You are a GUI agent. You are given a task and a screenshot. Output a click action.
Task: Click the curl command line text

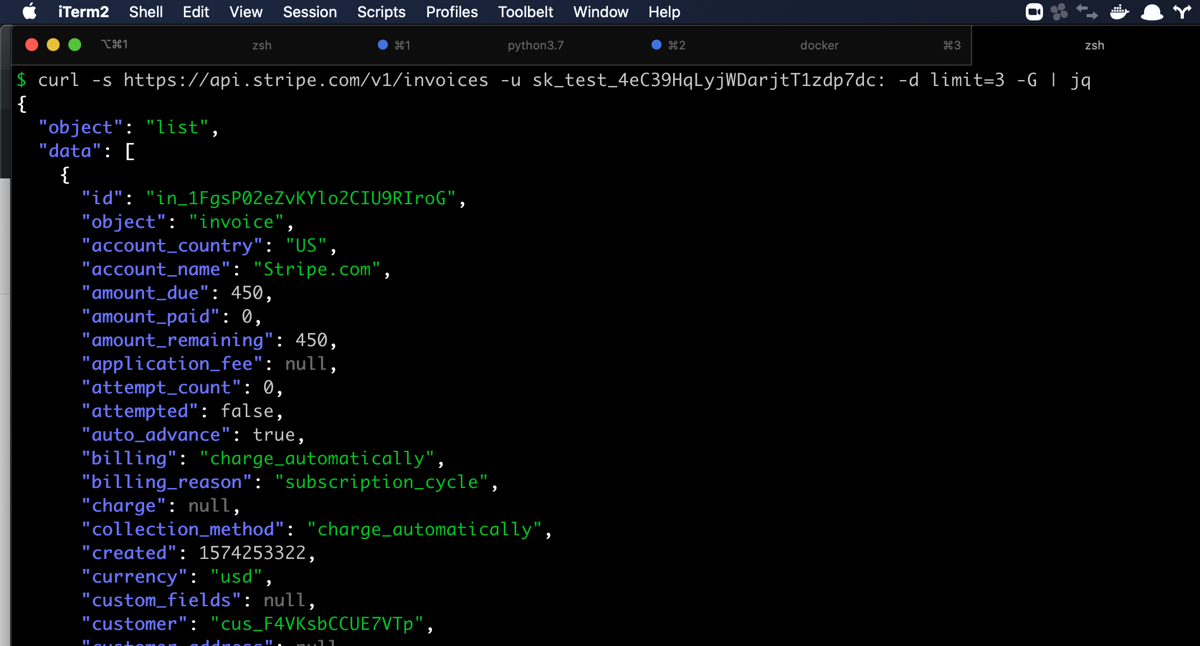tap(563, 80)
